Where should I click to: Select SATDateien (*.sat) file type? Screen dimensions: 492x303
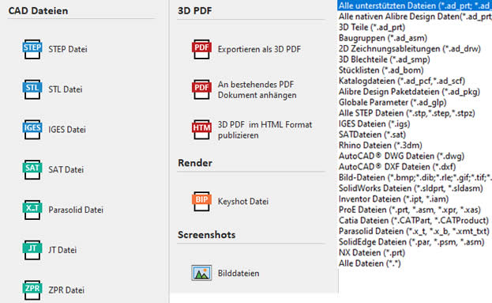pos(372,134)
